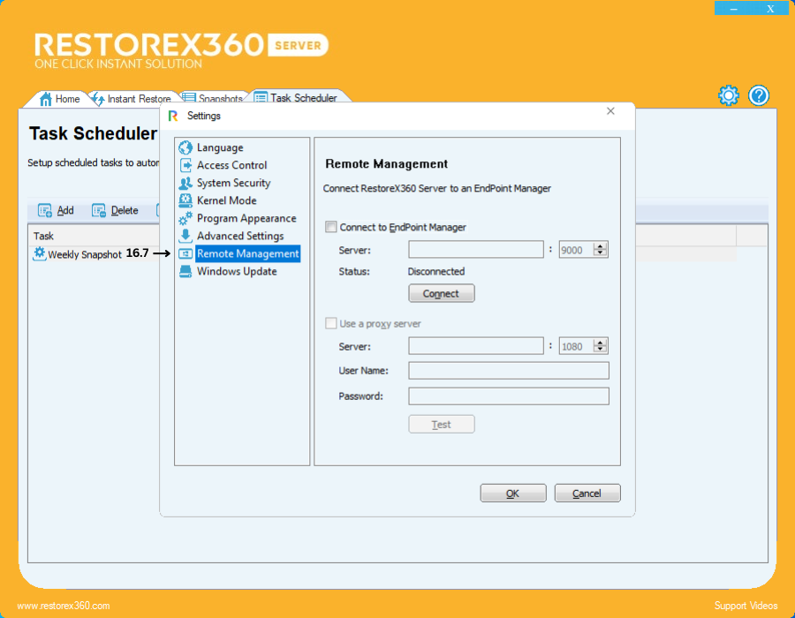The image size is (795, 618).
Task: Open the settings gear icon
Action: coord(729,95)
